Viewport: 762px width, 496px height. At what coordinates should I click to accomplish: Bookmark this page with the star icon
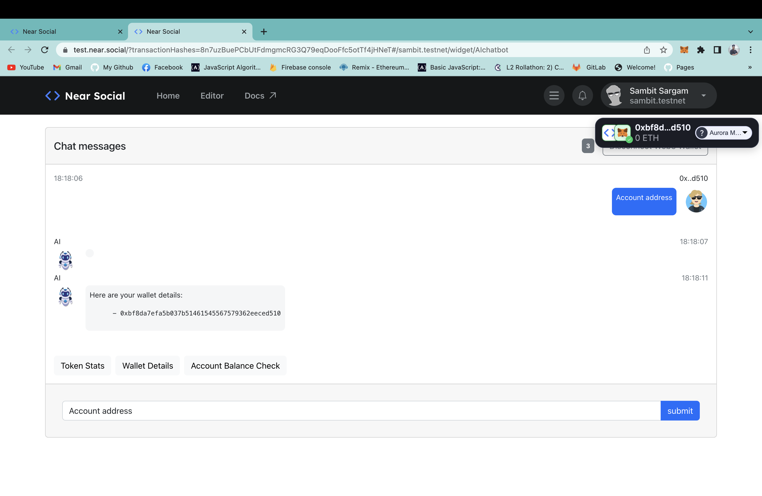pos(664,50)
